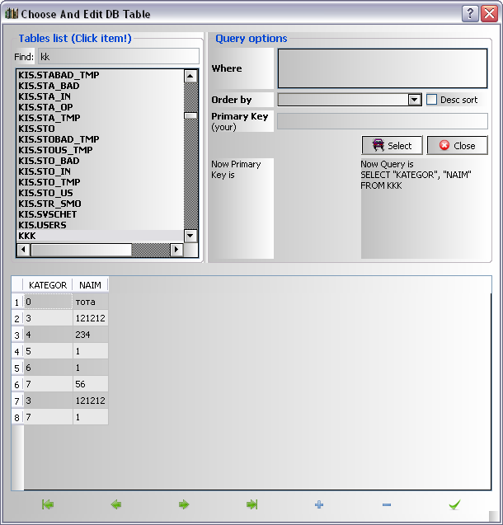Go to previous record green arrow

(116, 504)
